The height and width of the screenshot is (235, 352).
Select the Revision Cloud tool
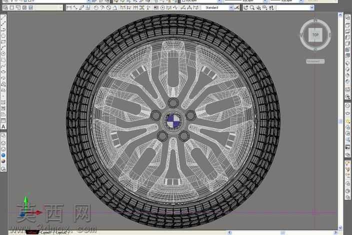click(3, 60)
